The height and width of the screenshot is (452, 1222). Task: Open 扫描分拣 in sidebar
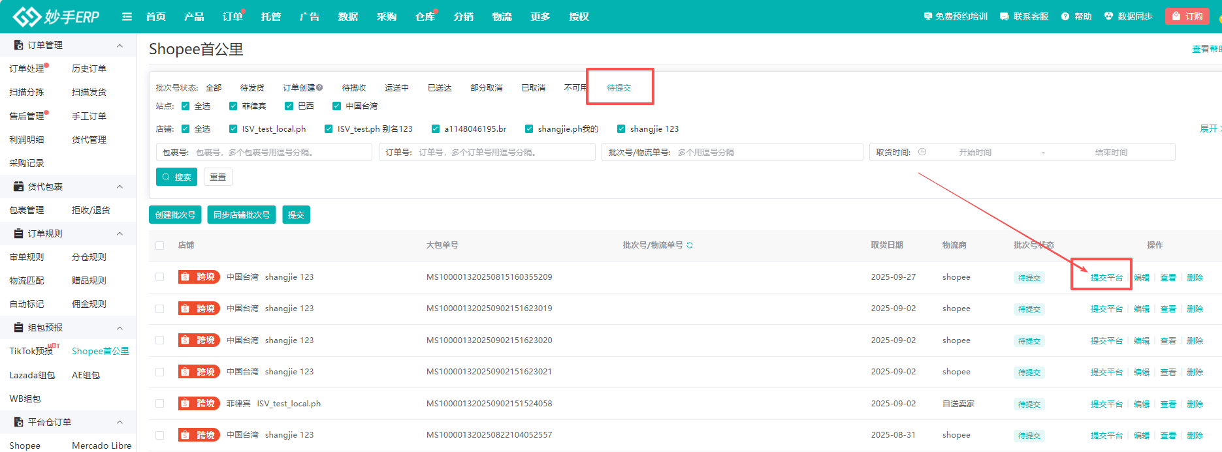(x=27, y=92)
